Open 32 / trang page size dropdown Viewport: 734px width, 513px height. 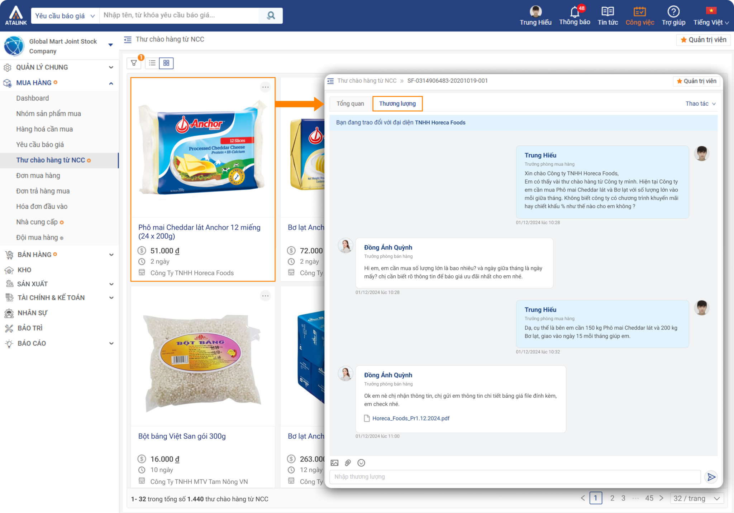click(697, 498)
